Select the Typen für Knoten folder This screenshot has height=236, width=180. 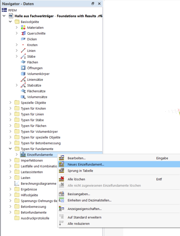(x=33, y=108)
